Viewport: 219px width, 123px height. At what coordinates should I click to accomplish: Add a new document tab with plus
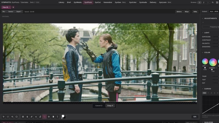click(x=13, y=7)
